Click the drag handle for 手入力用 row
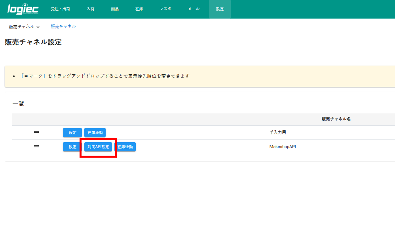The height and width of the screenshot is (226, 395). (x=36, y=132)
